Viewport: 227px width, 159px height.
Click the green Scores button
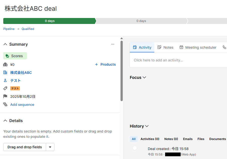point(15,56)
